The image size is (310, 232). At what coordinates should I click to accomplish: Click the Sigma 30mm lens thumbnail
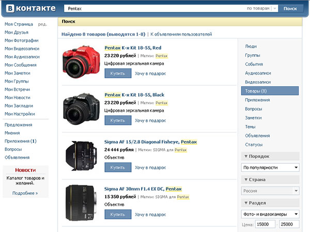click(x=81, y=203)
